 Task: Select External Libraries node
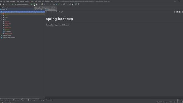pos(7,36)
